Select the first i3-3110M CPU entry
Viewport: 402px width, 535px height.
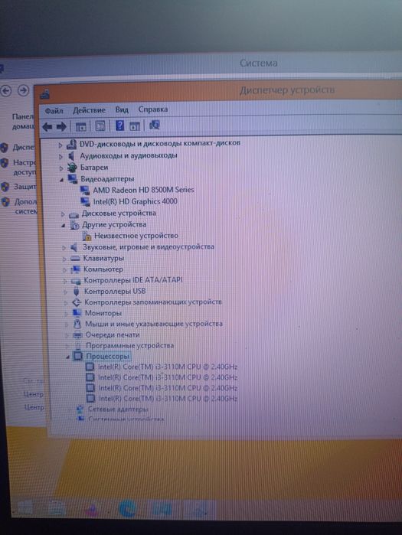(x=168, y=367)
